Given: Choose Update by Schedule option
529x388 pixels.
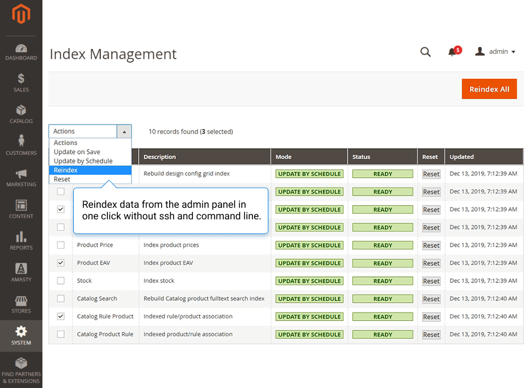Looking at the screenshot, I should [90, 161].
